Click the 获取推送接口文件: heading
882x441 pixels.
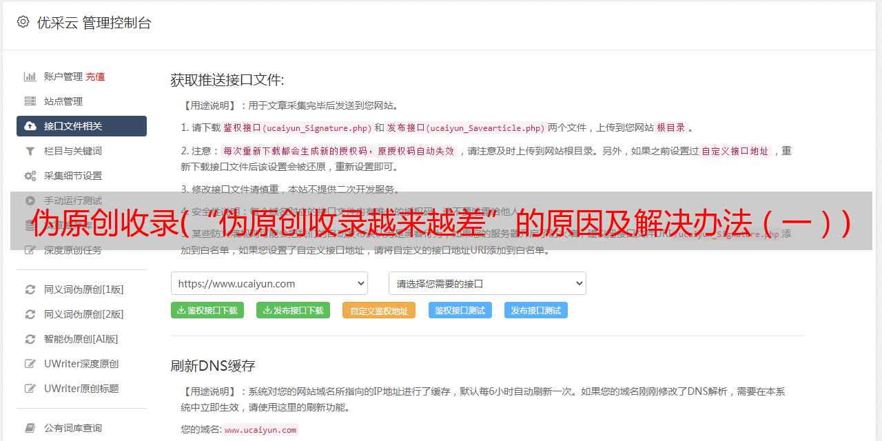pyautogui.click(x=227, y=80)
